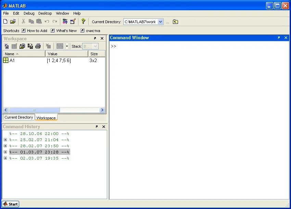This screenshot has width=291, height=209.
Task: Close the Command Window panel
Action: pos(286,38)
